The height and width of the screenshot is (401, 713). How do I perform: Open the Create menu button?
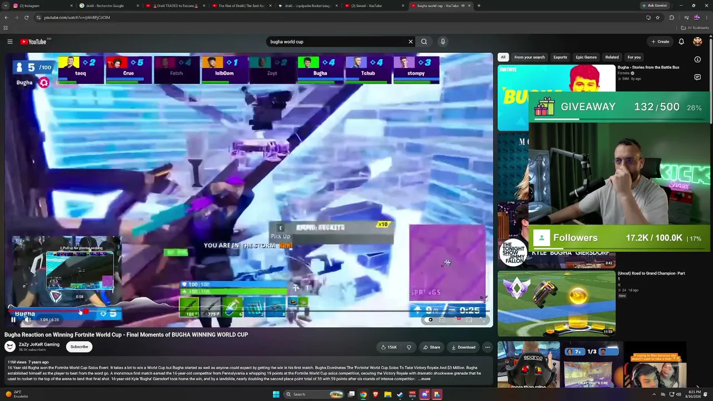click(x=660, y=42)
